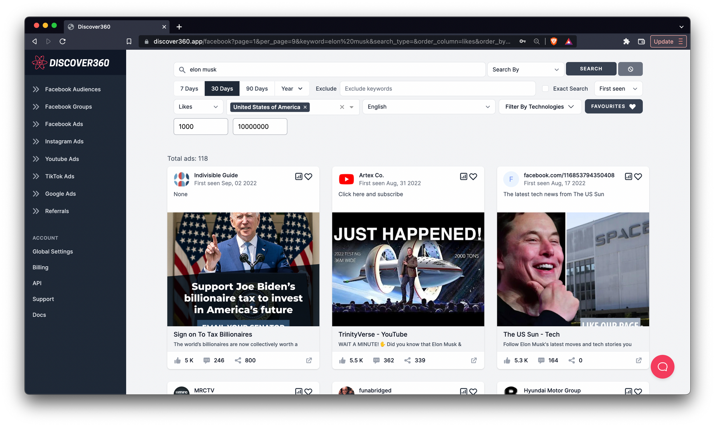Open the Docs link

pos(39,315)
